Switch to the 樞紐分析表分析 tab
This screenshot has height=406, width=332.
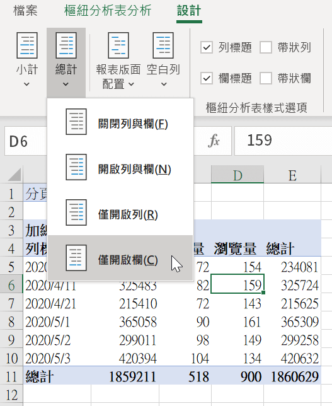tap(108, 11)
